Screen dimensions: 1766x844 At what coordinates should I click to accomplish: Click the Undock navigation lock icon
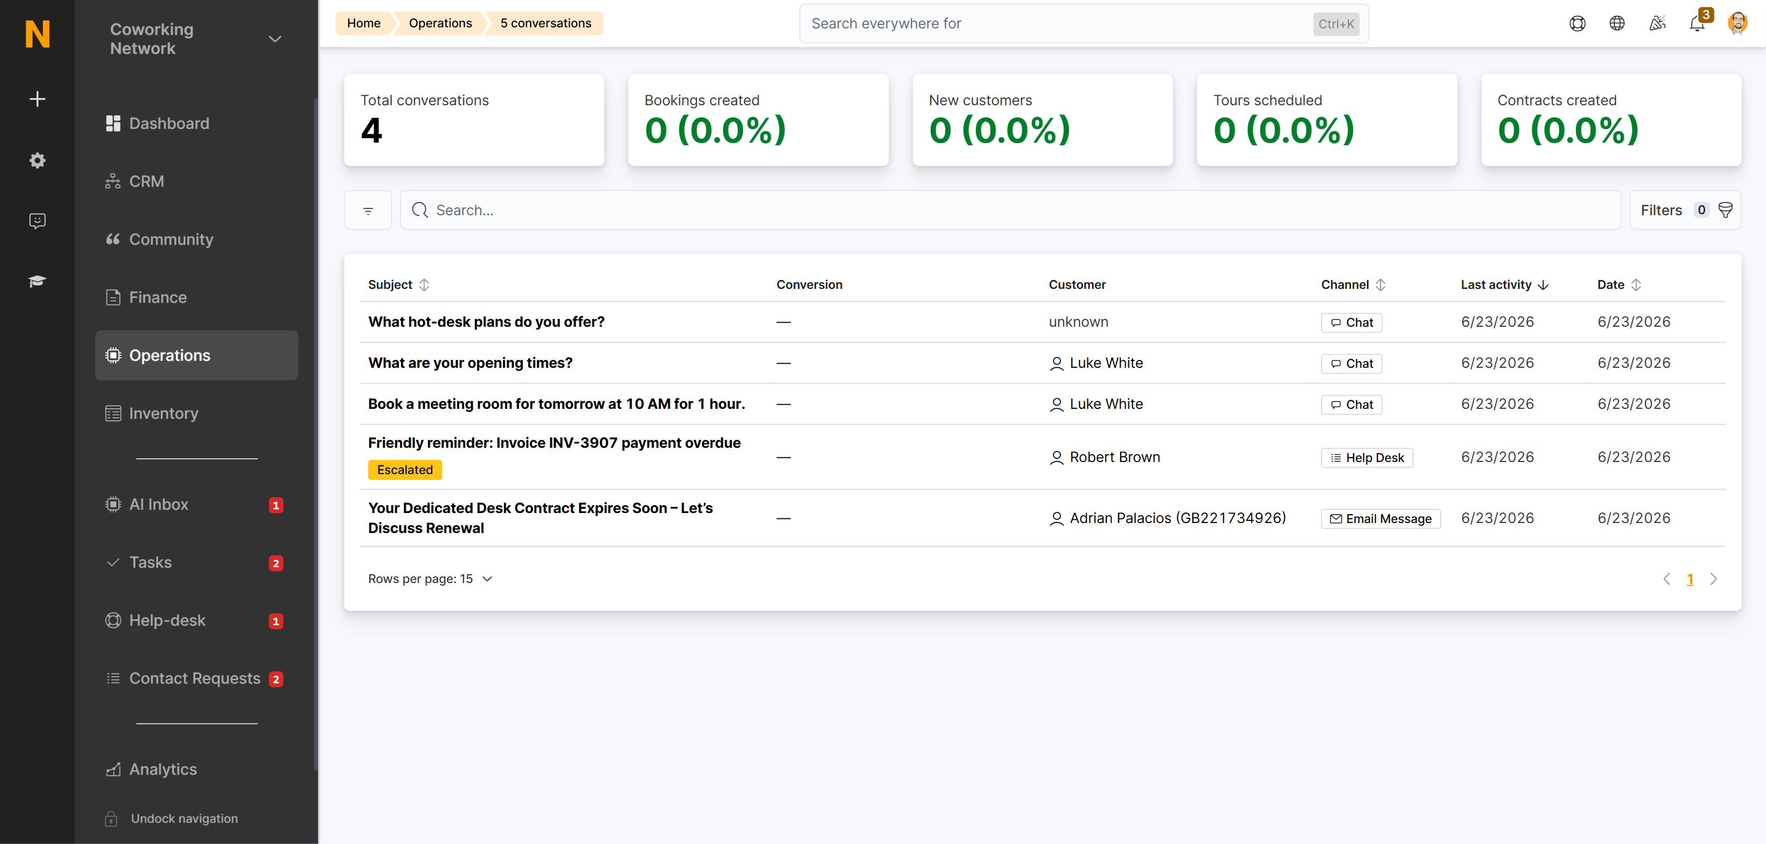tap(111, 819)
